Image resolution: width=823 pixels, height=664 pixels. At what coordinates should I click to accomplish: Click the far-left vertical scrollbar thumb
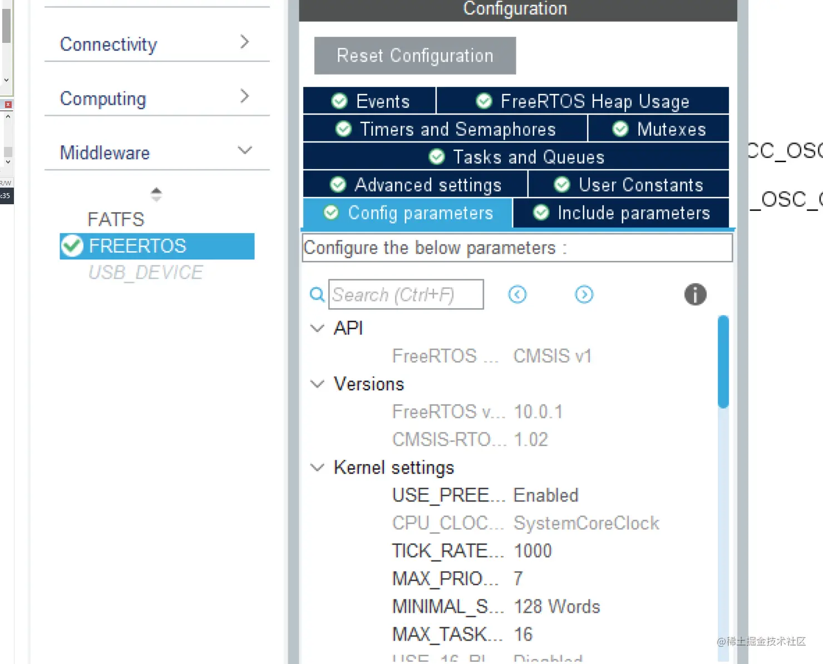click(6, 25)
